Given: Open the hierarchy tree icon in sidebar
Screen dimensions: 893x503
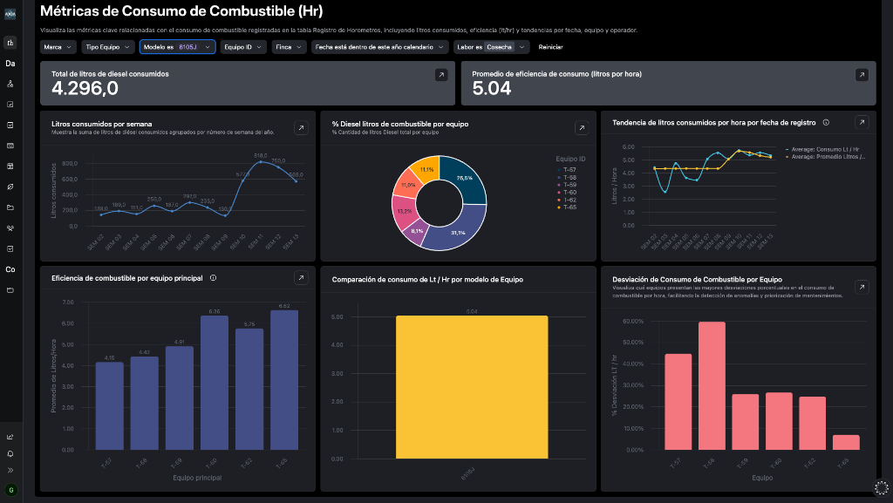Looking at the screenshot, I should click(10, 84).
